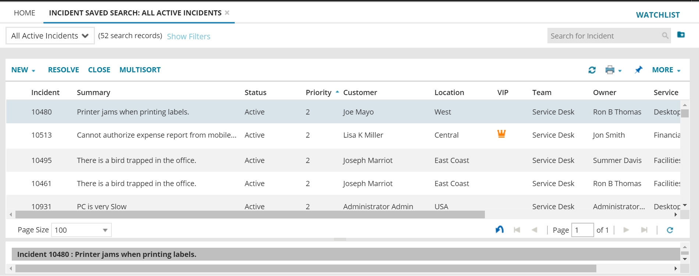This screenshot has height=276, width=699.
Task: Open the All Active Incidents dropdown
Action: coord(50,36)
